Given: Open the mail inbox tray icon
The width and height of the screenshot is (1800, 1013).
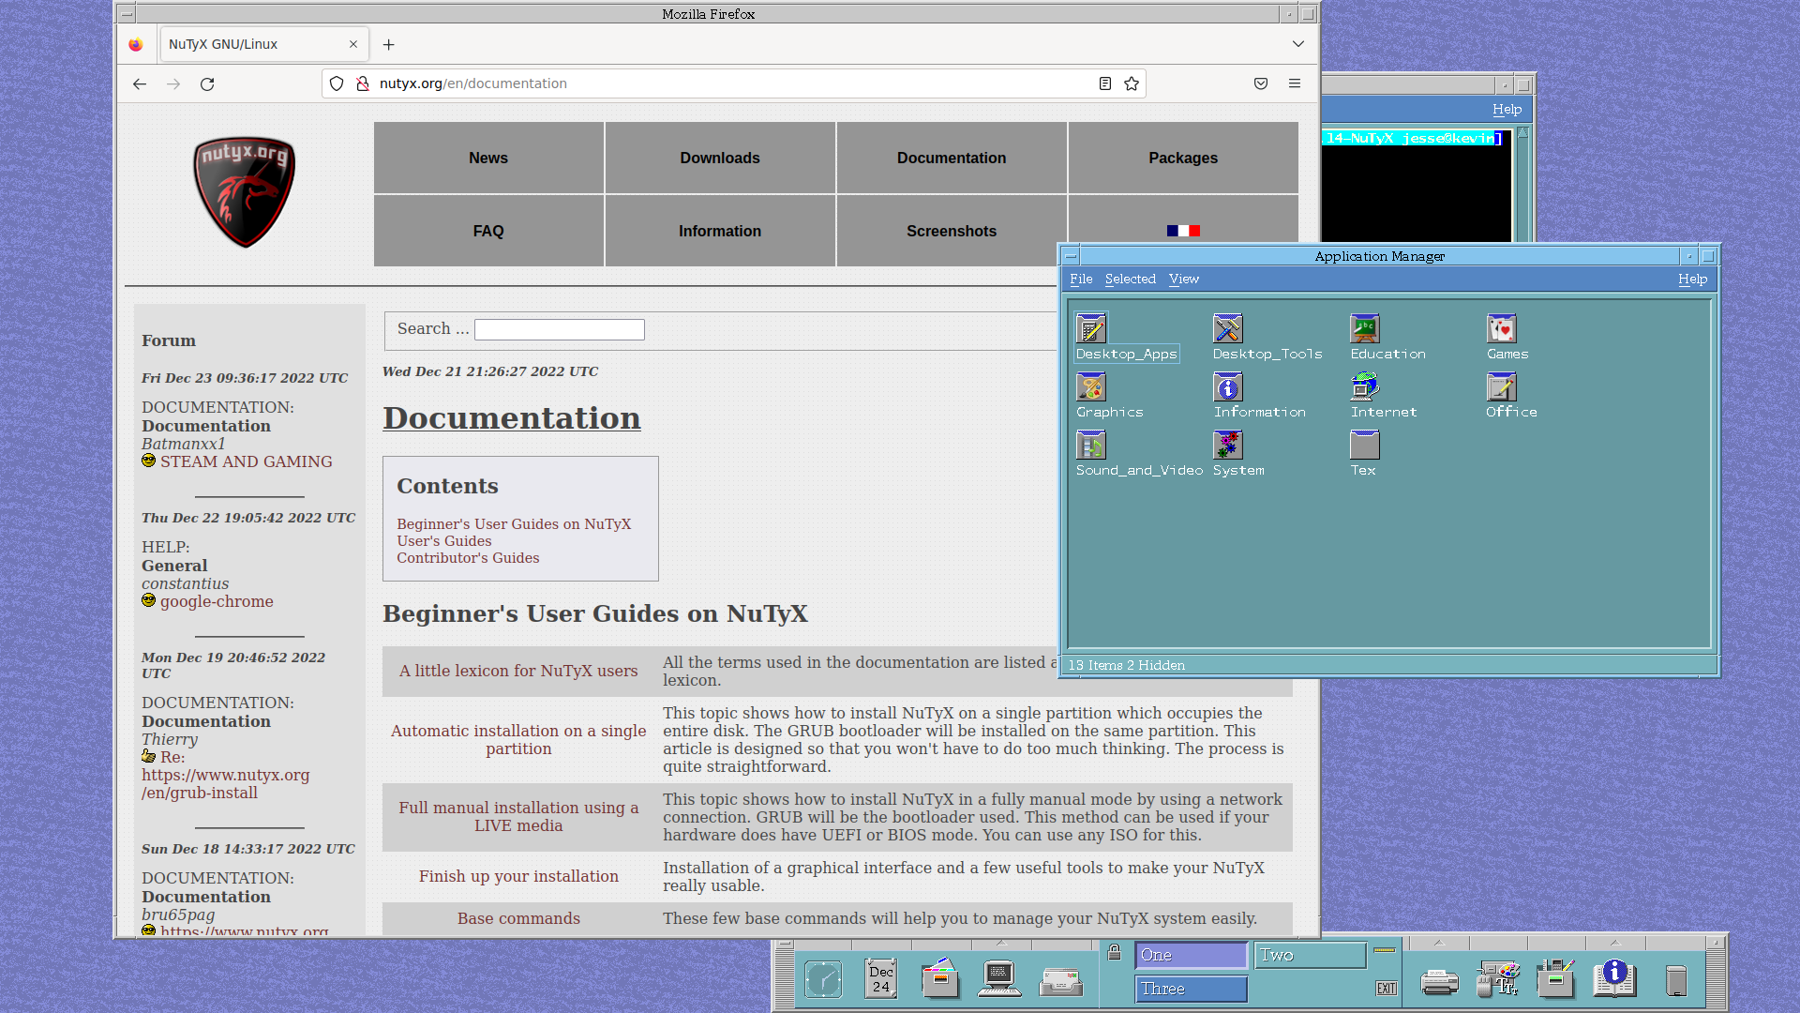Looking at the screenshot, I should (x=1060, y=981).
